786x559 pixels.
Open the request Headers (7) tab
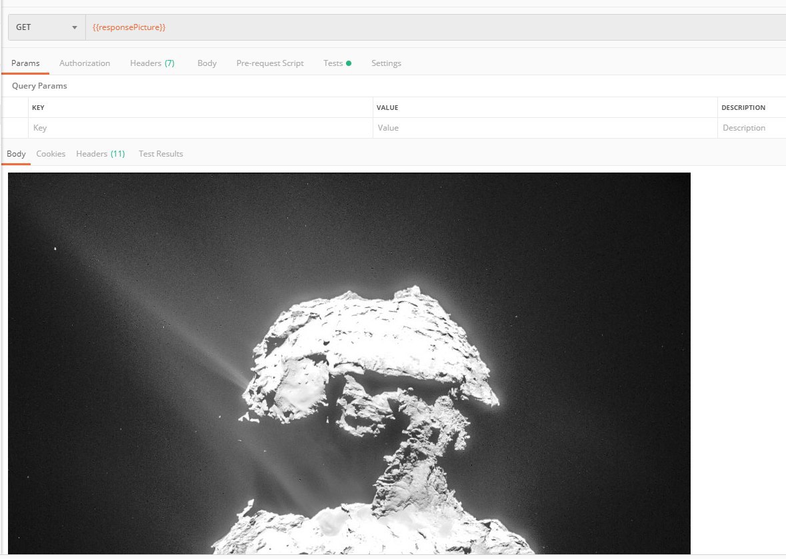coord(153,63)
